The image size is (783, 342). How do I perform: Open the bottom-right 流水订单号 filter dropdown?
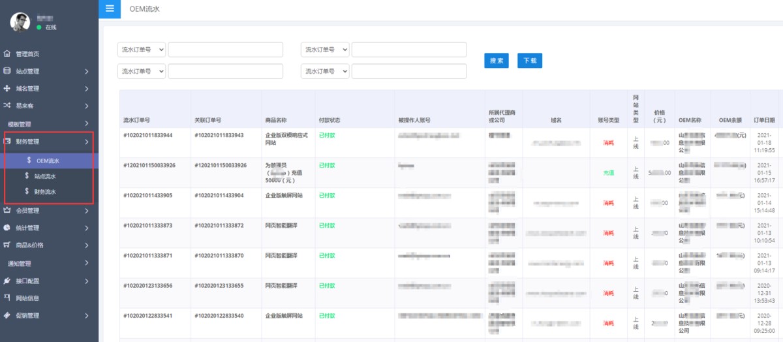pyautogui.click(x=325, y=71)
